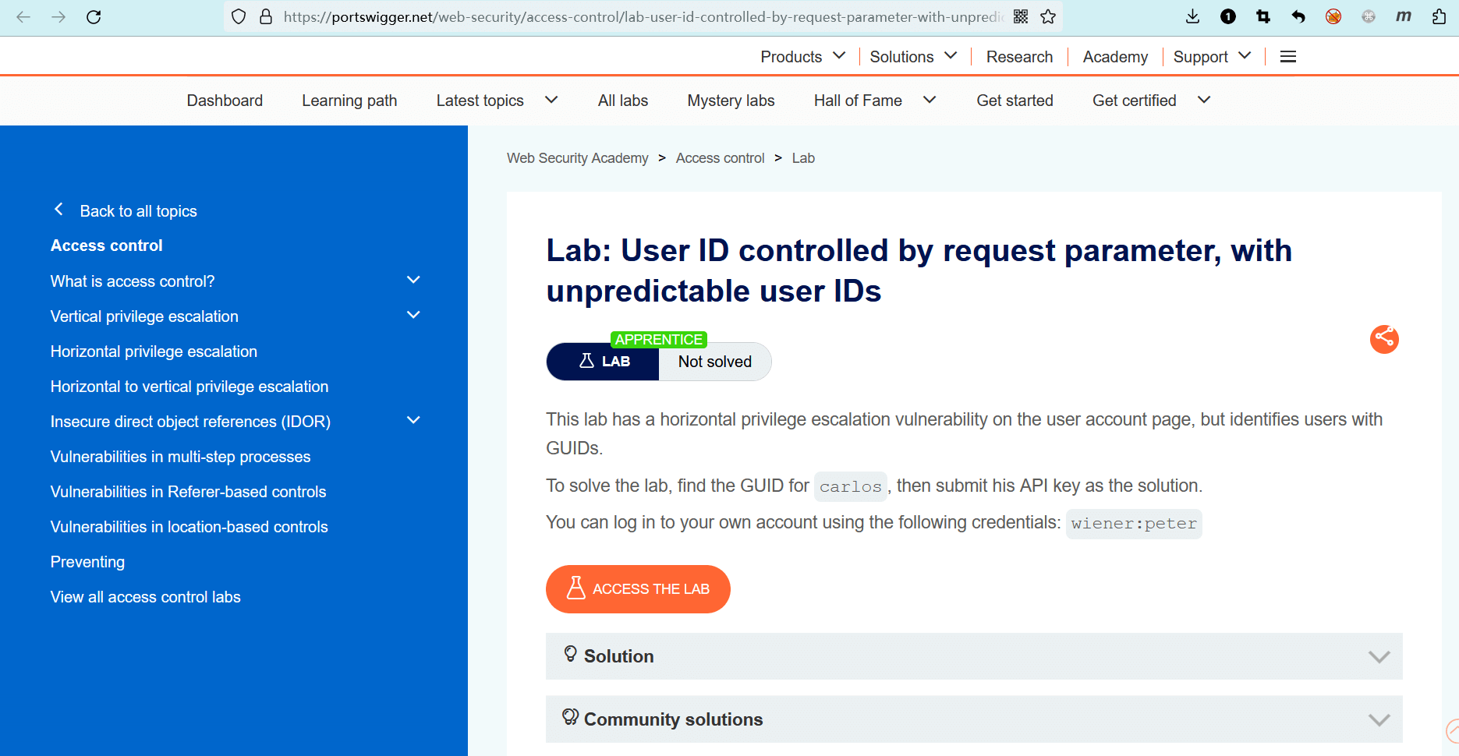The width and height of the screenshot is (1459, 756).
Task: Click the orange share icon
Action: pos(1384,339)
